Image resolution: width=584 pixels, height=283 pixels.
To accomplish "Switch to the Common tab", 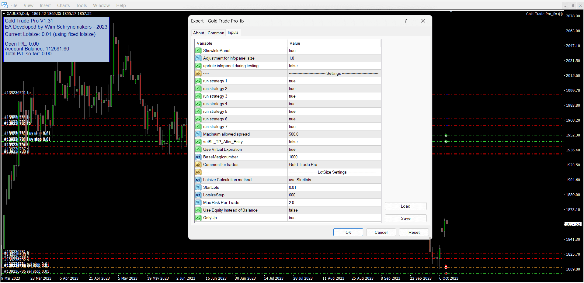I will point(216,33).
